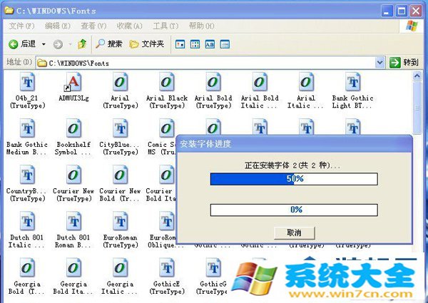Open the Favorites (收藏) menu

point(129,26)
